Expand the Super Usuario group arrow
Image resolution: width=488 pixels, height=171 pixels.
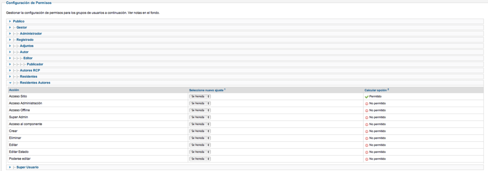10,167
